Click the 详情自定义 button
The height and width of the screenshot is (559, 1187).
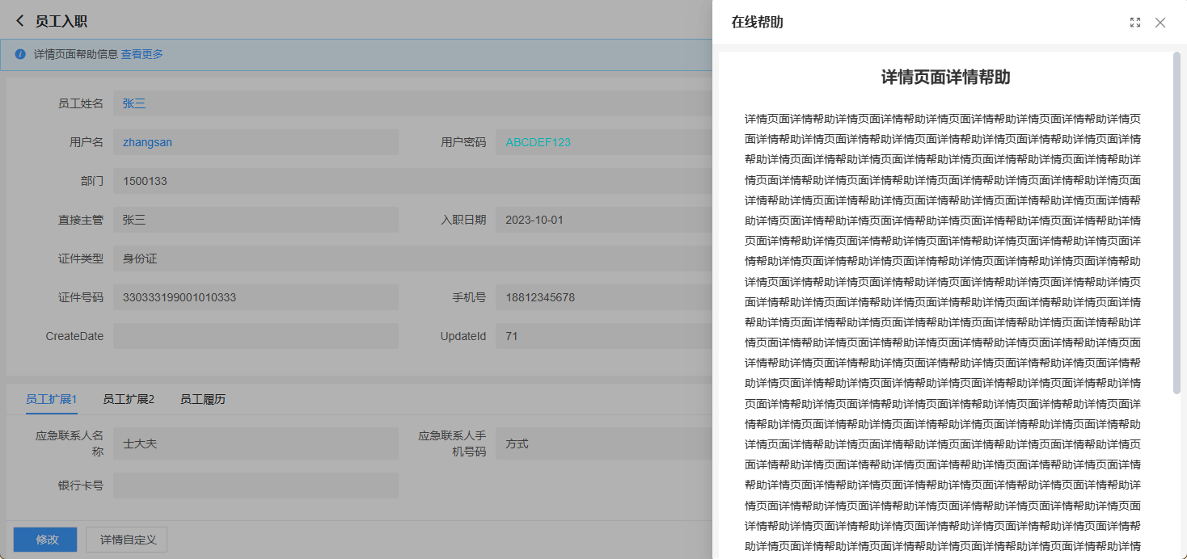(126, 540)
